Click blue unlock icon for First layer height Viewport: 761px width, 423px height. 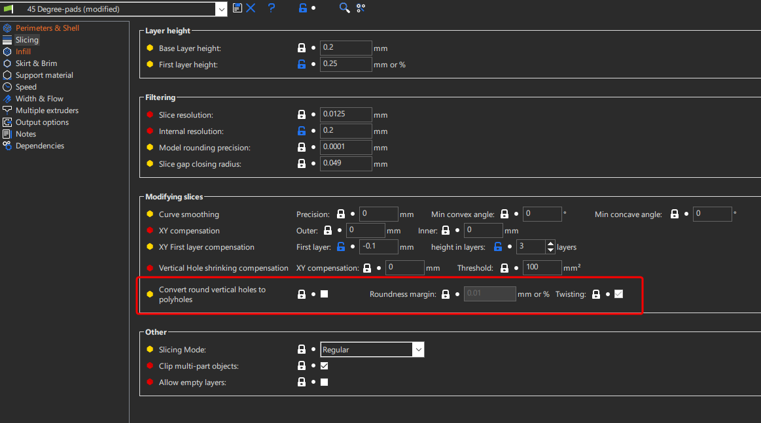(302, 64)
